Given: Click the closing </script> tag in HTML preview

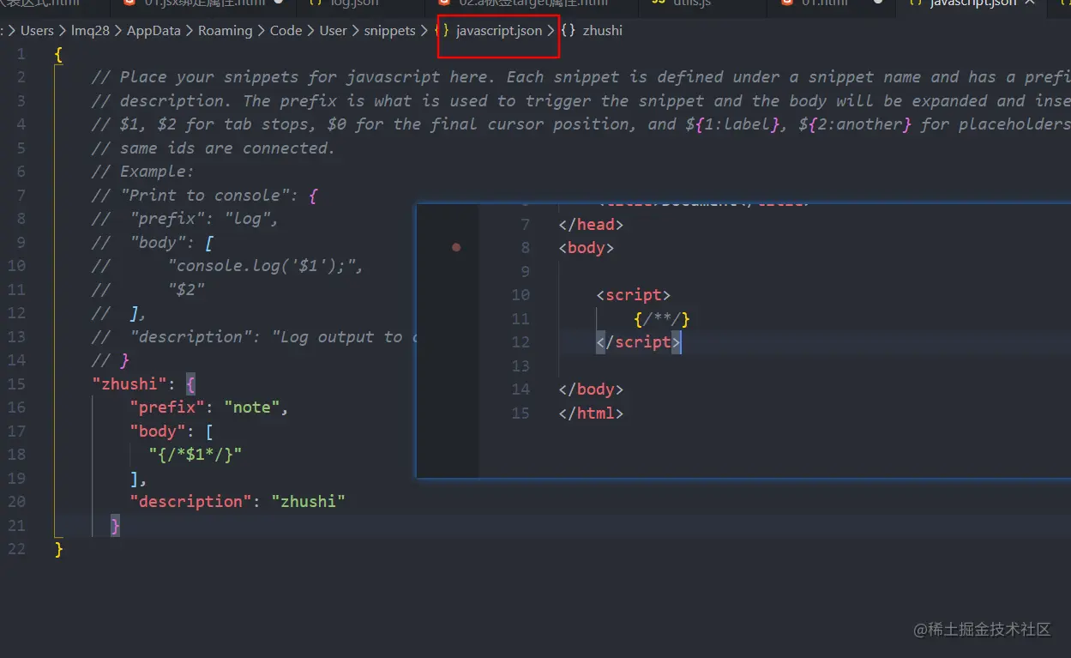Looking at the screenshot, I should click(639, 342).
